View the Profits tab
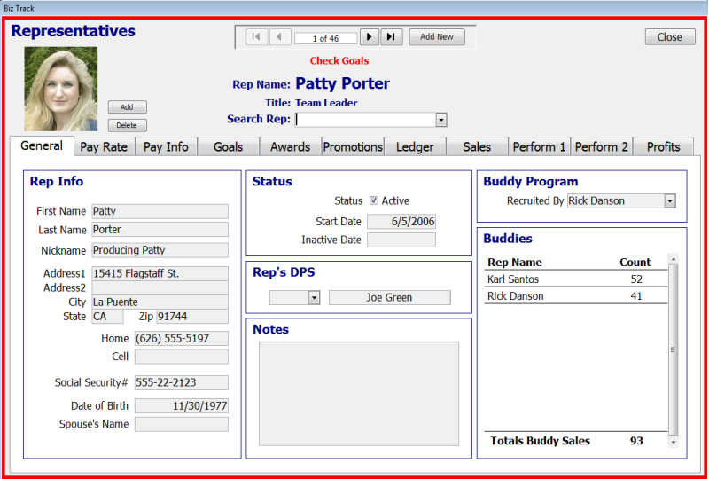 pyautogui.click(x=663, y=147)
